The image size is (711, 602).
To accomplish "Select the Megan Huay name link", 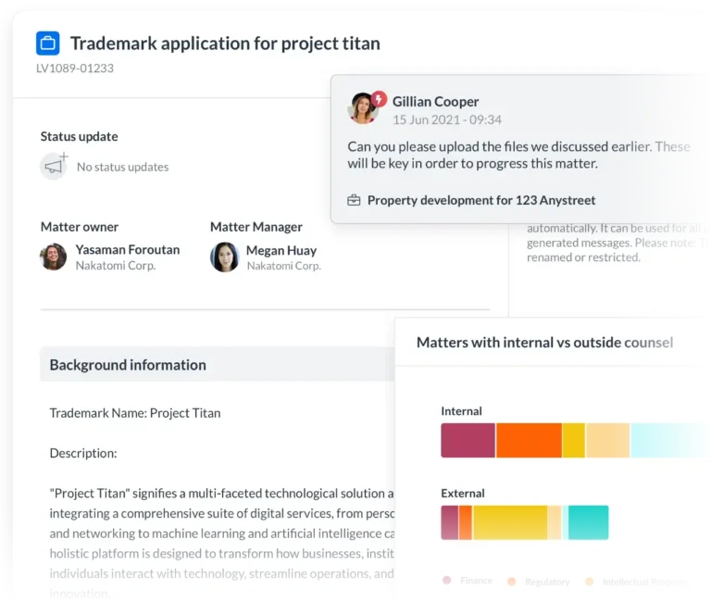I will click(281, 250).
